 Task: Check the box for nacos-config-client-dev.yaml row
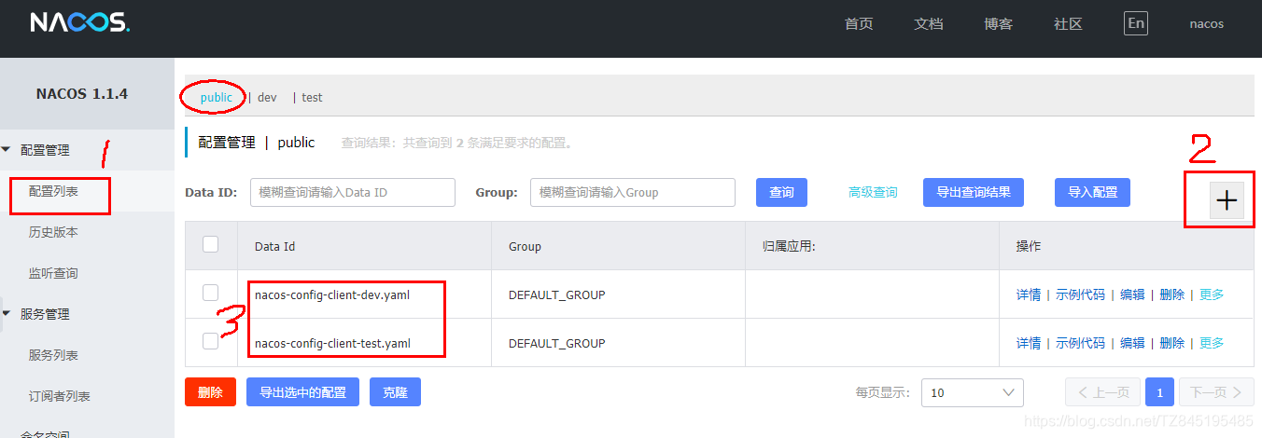pyautogui.click(x=211, y=293)
